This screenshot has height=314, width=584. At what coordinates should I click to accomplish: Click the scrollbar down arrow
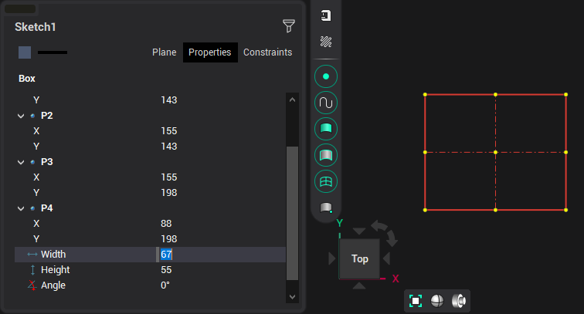pyautogui.click(x=292, y=296)
